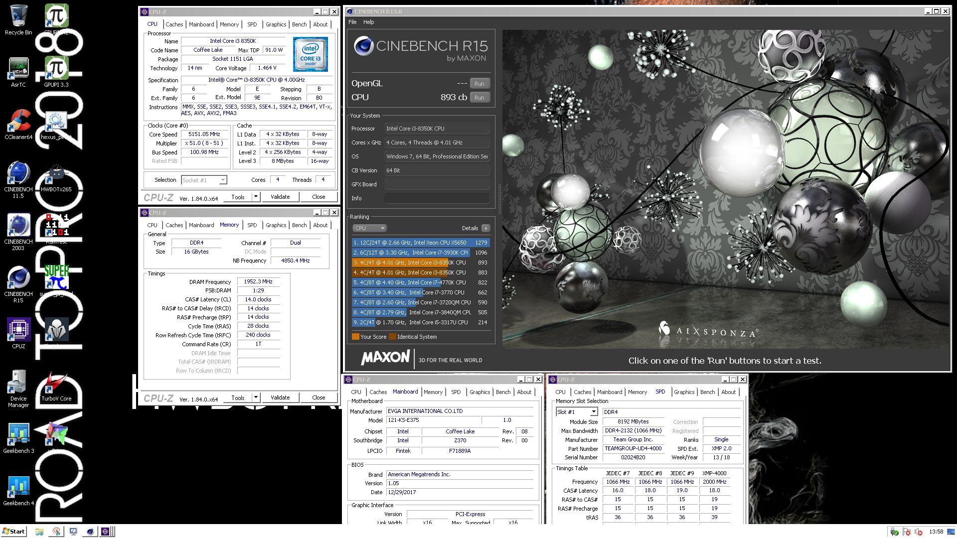Click the rendered scene image in Cinebench

(726, 189)
